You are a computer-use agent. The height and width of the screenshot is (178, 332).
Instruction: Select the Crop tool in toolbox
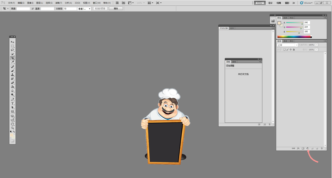pos(12,58)
